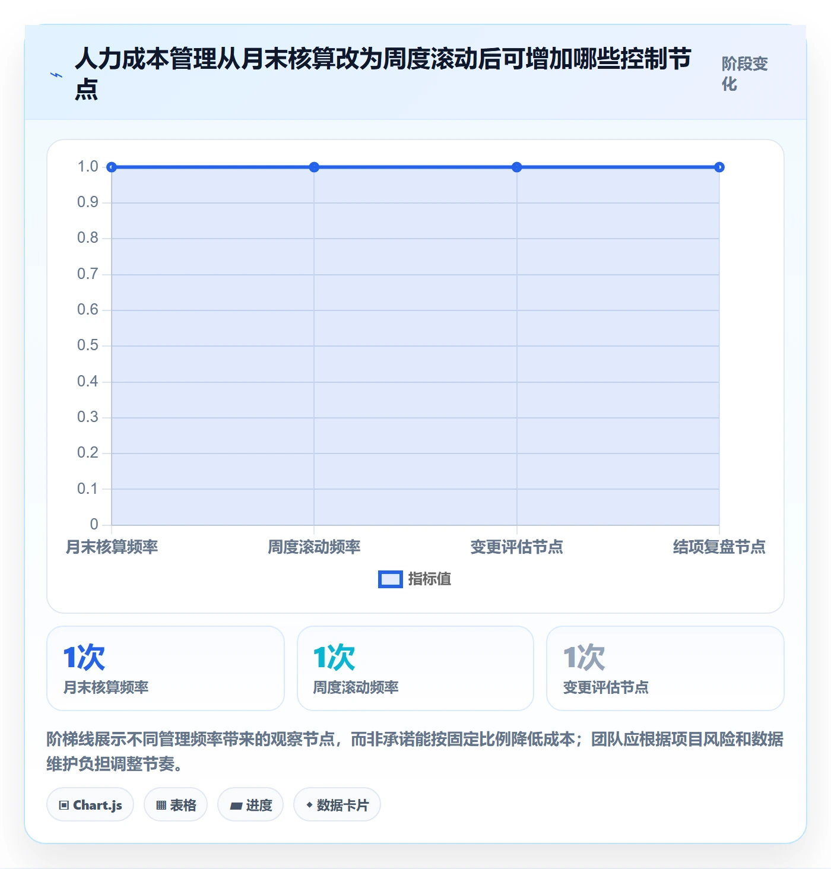The image size is (831, 869).
Task: Click the 数据卡片 tag
Action: 337,805
